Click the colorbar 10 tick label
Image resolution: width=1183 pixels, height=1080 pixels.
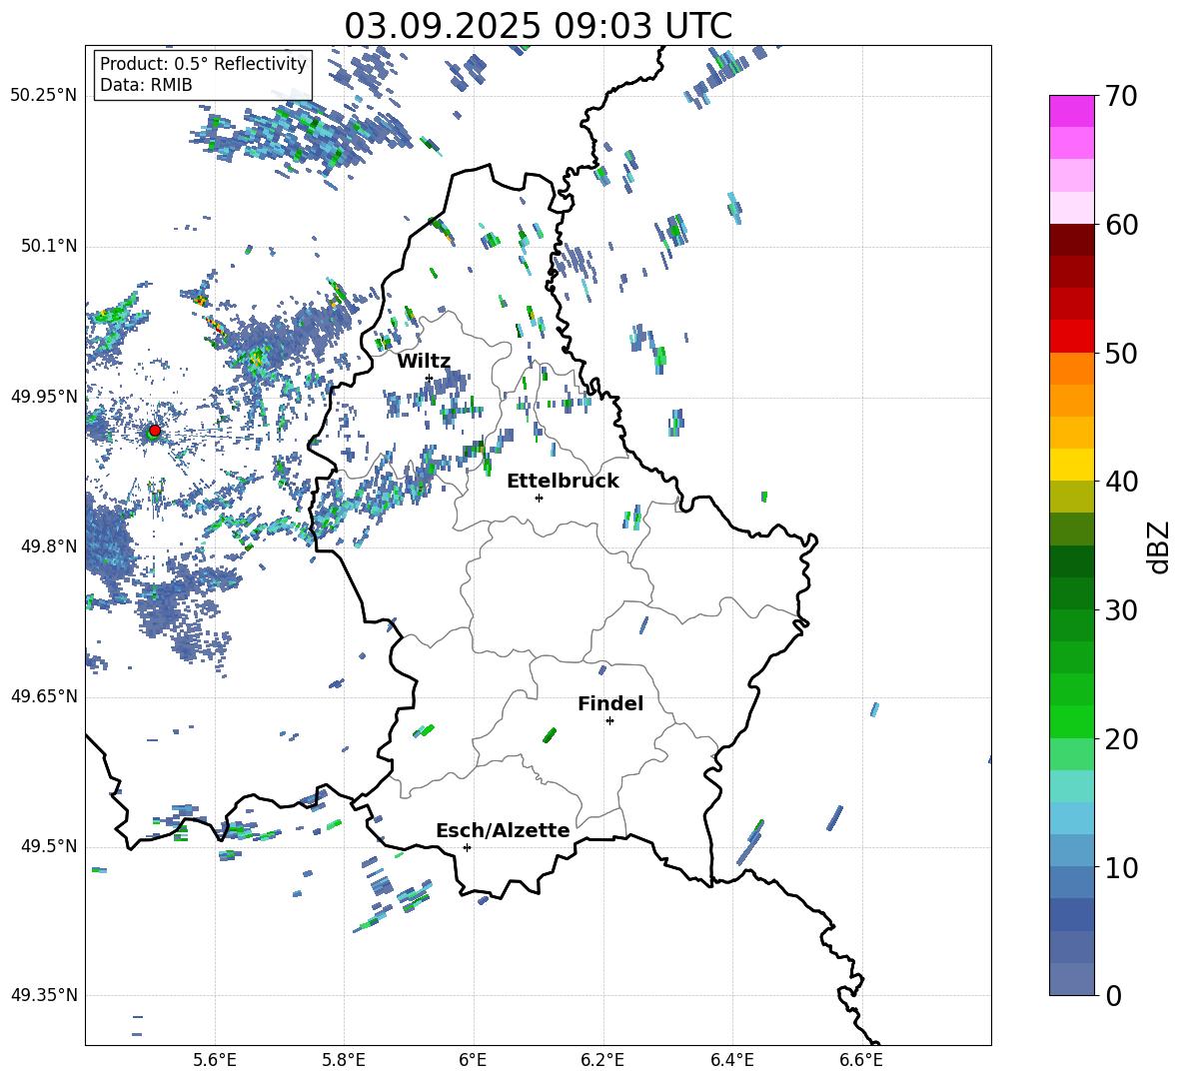pyautogui.click(x=1121, y=867)
